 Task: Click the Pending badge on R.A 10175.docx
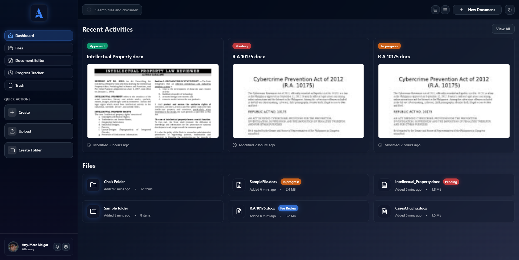pos(241,46)
